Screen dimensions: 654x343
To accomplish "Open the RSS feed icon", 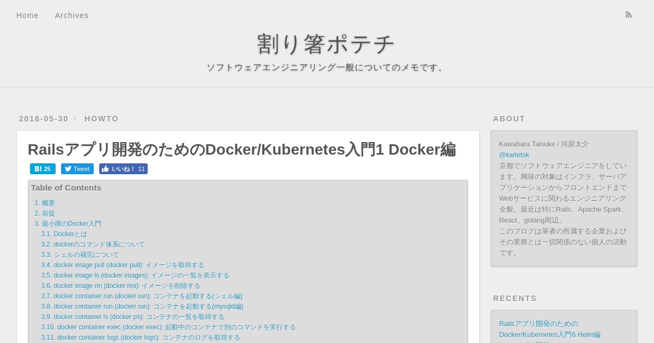I will 628,15.
